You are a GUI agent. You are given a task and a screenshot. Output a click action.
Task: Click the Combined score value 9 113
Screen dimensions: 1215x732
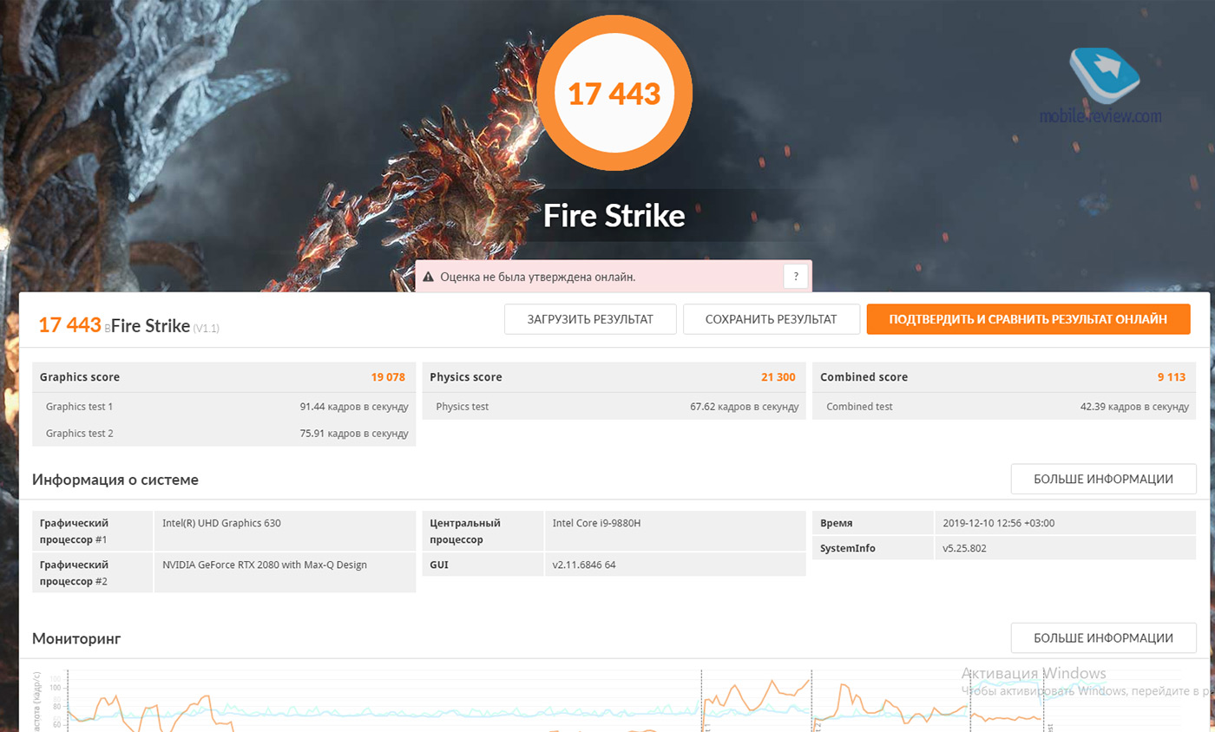[x=1171, y=377]
